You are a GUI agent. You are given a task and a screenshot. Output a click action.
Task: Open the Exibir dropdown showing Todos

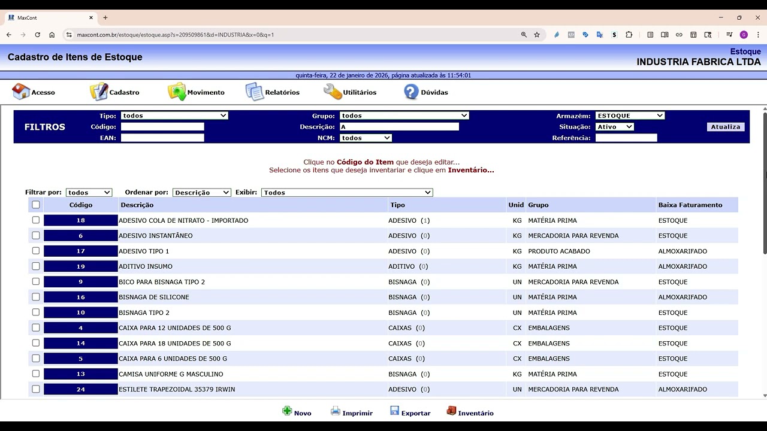347,193
